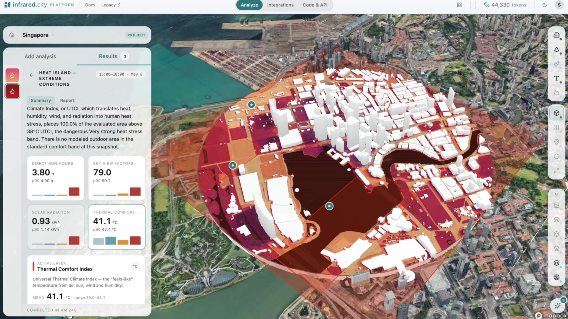Click the teal bar in Thermal Comfort histogram
This screenshot has width=568, height=319.
(x=111, y=240)
